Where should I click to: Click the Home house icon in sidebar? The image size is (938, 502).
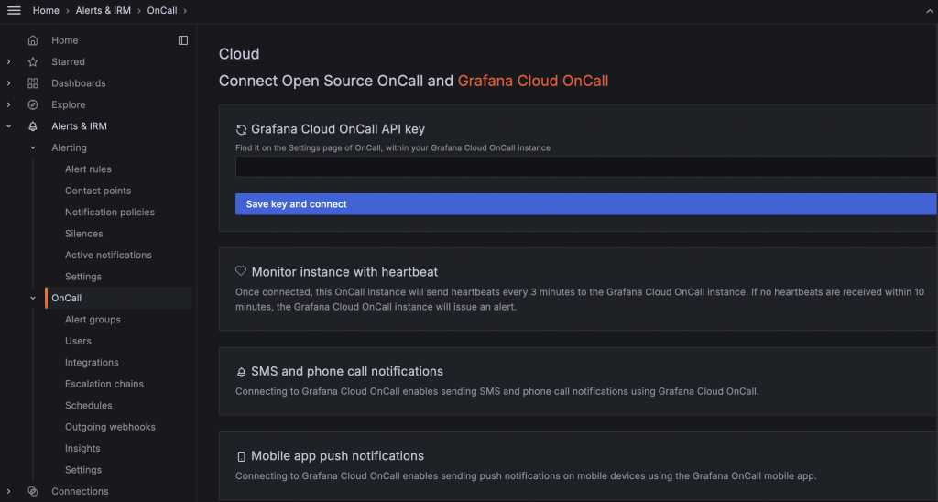tap(33, 40)
